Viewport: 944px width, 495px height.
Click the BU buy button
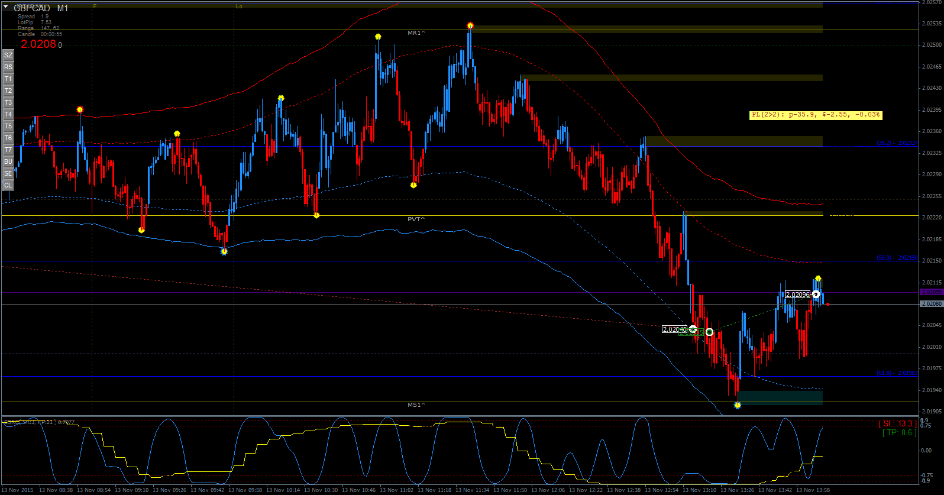coord(8,161)
